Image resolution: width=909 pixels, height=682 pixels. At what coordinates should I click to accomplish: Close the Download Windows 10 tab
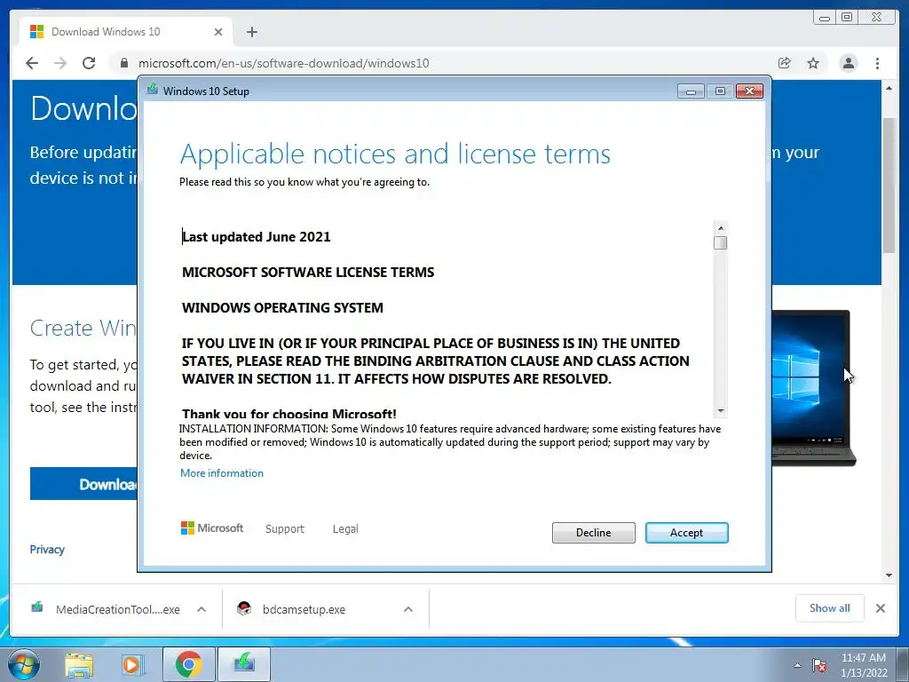click(218, 32)
